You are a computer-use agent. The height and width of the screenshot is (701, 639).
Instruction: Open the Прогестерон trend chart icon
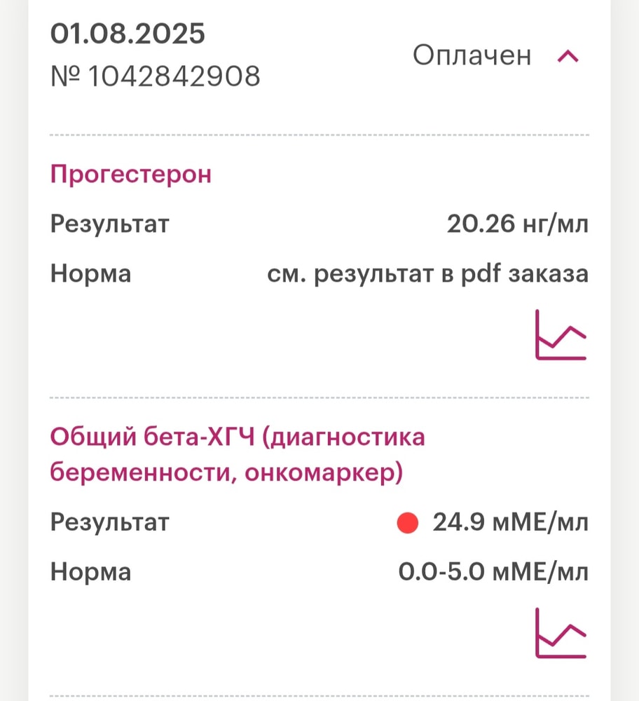coord(561,334)
